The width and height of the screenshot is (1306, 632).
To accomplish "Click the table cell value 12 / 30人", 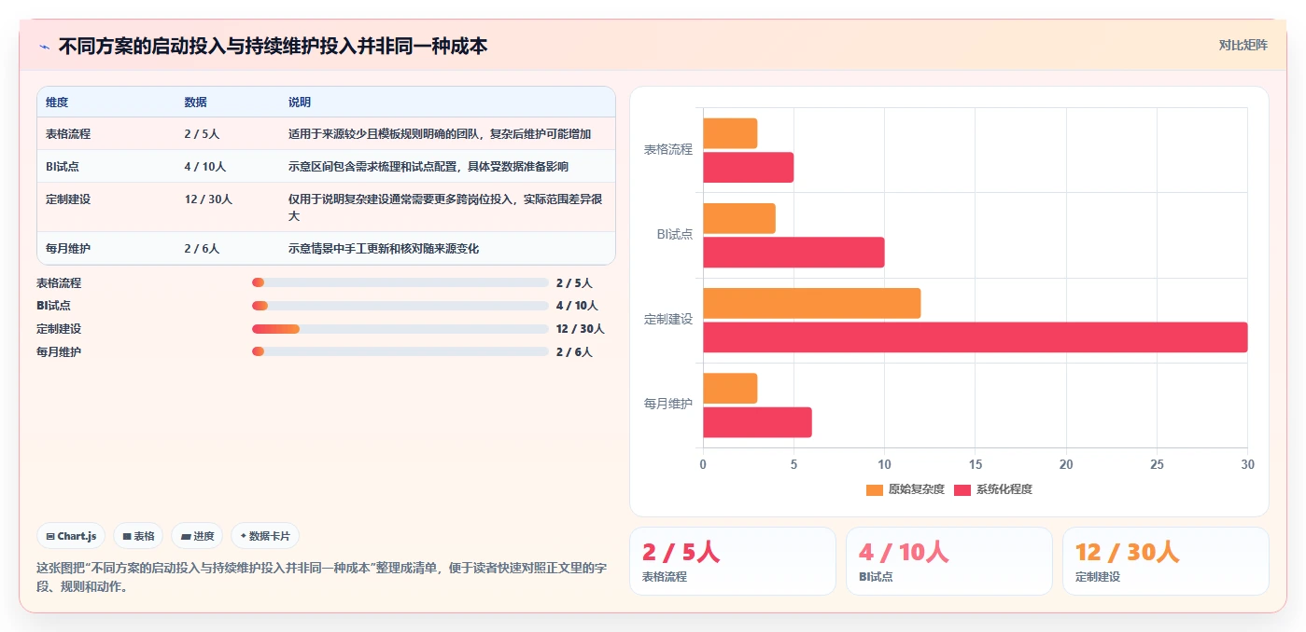I will [208, 199].
